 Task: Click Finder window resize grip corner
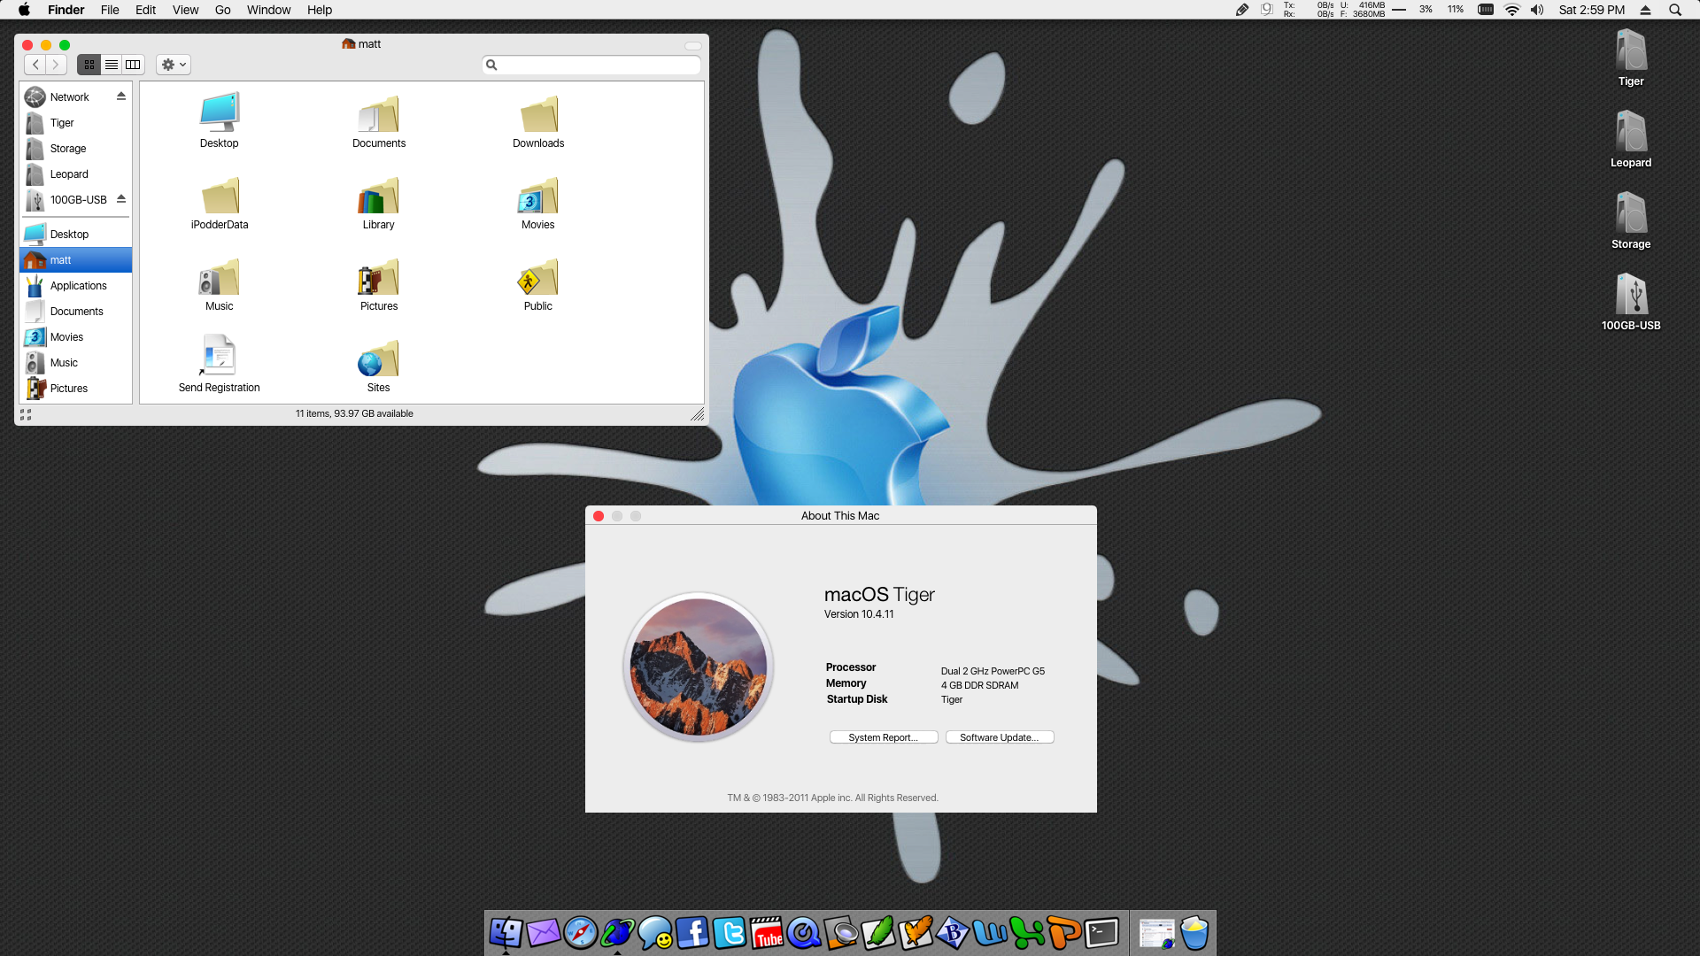(698, 414)
